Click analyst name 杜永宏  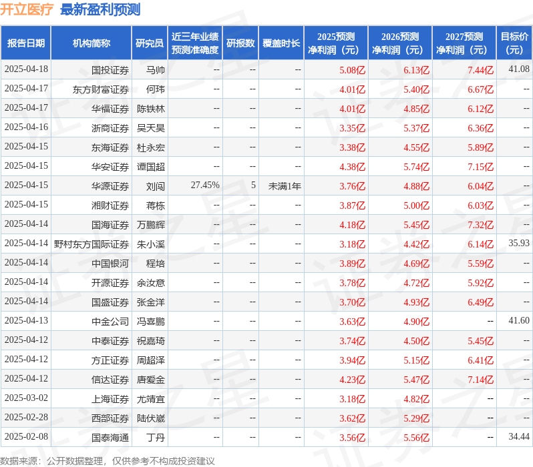[151, 147]
